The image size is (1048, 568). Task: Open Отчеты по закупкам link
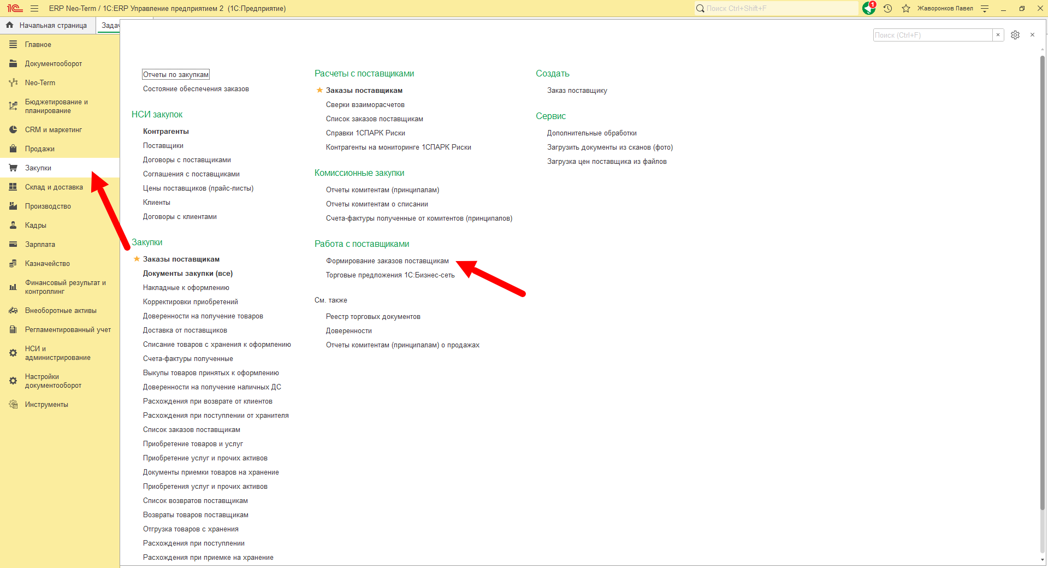point(176,75)
